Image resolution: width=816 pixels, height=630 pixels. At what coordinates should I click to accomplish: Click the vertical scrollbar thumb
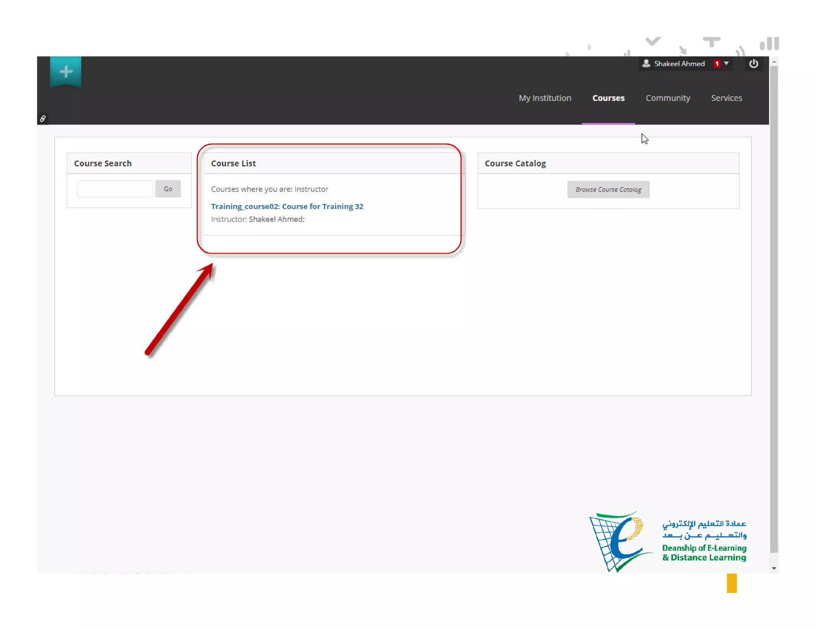[x=774, y=309]
